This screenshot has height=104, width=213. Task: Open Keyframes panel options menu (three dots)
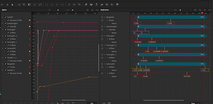(209, 10)
